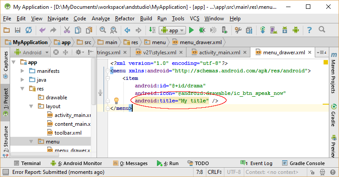Click the Attach debugger to process icon
The image size is (339, 177).
[225, 30]
